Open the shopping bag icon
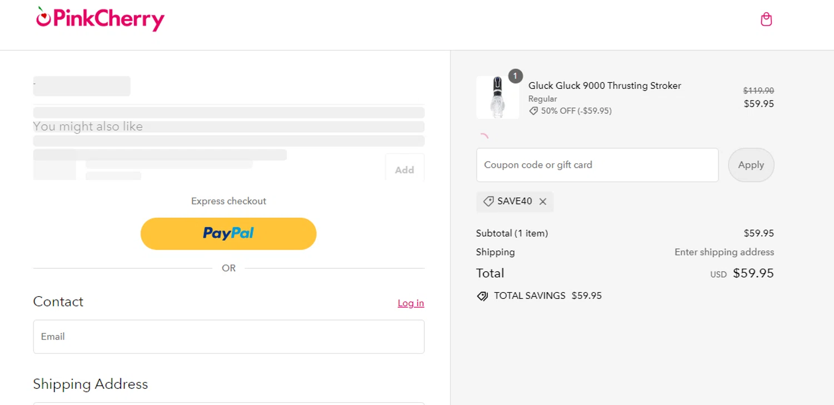 (x=766, y=19)
